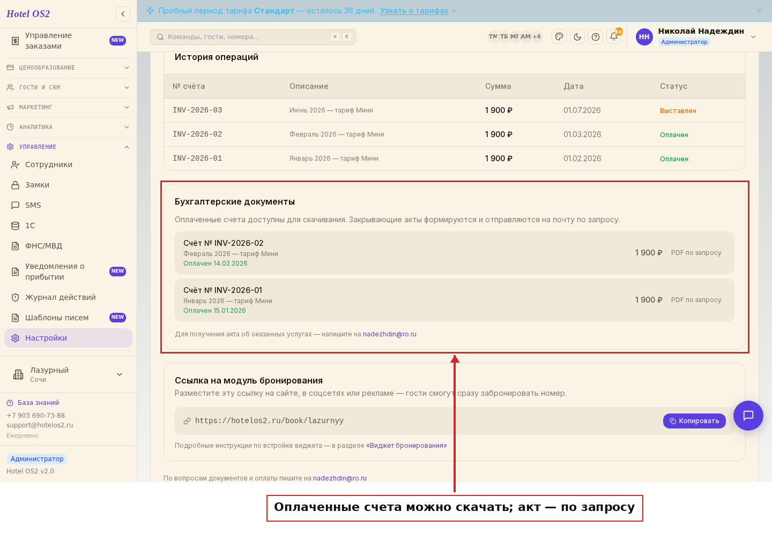Image resolution: width=772 pixels, height=534 pixels.
Task: Collapse the sidebar with the chevron button
Action: tap(123, 14)
